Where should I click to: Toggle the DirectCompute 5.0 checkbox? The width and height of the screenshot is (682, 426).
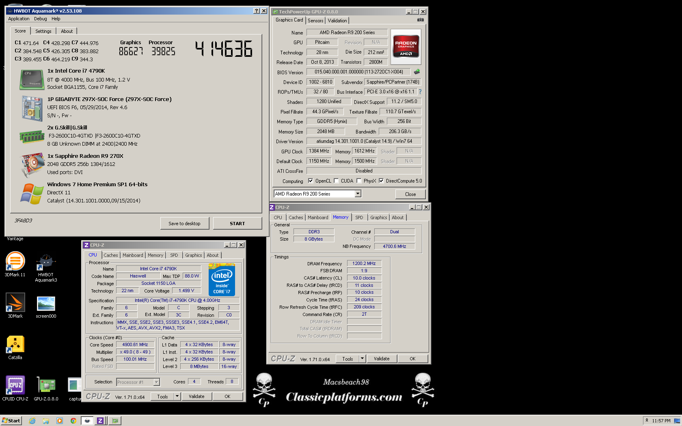pyautogui.click(x=381, y=181)
